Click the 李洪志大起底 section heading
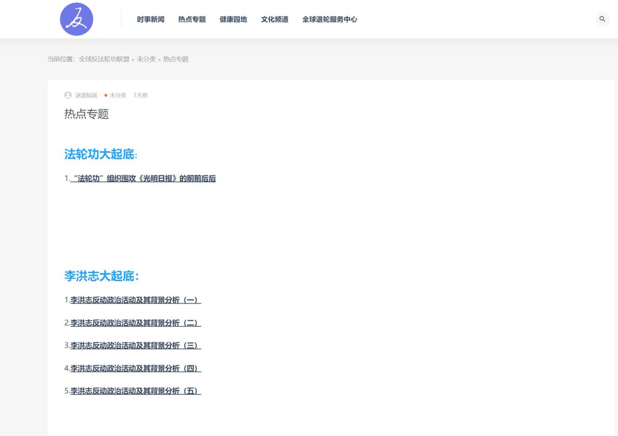Image resolution: width=618 pixels, height=436 pixels. coord(101,276)
